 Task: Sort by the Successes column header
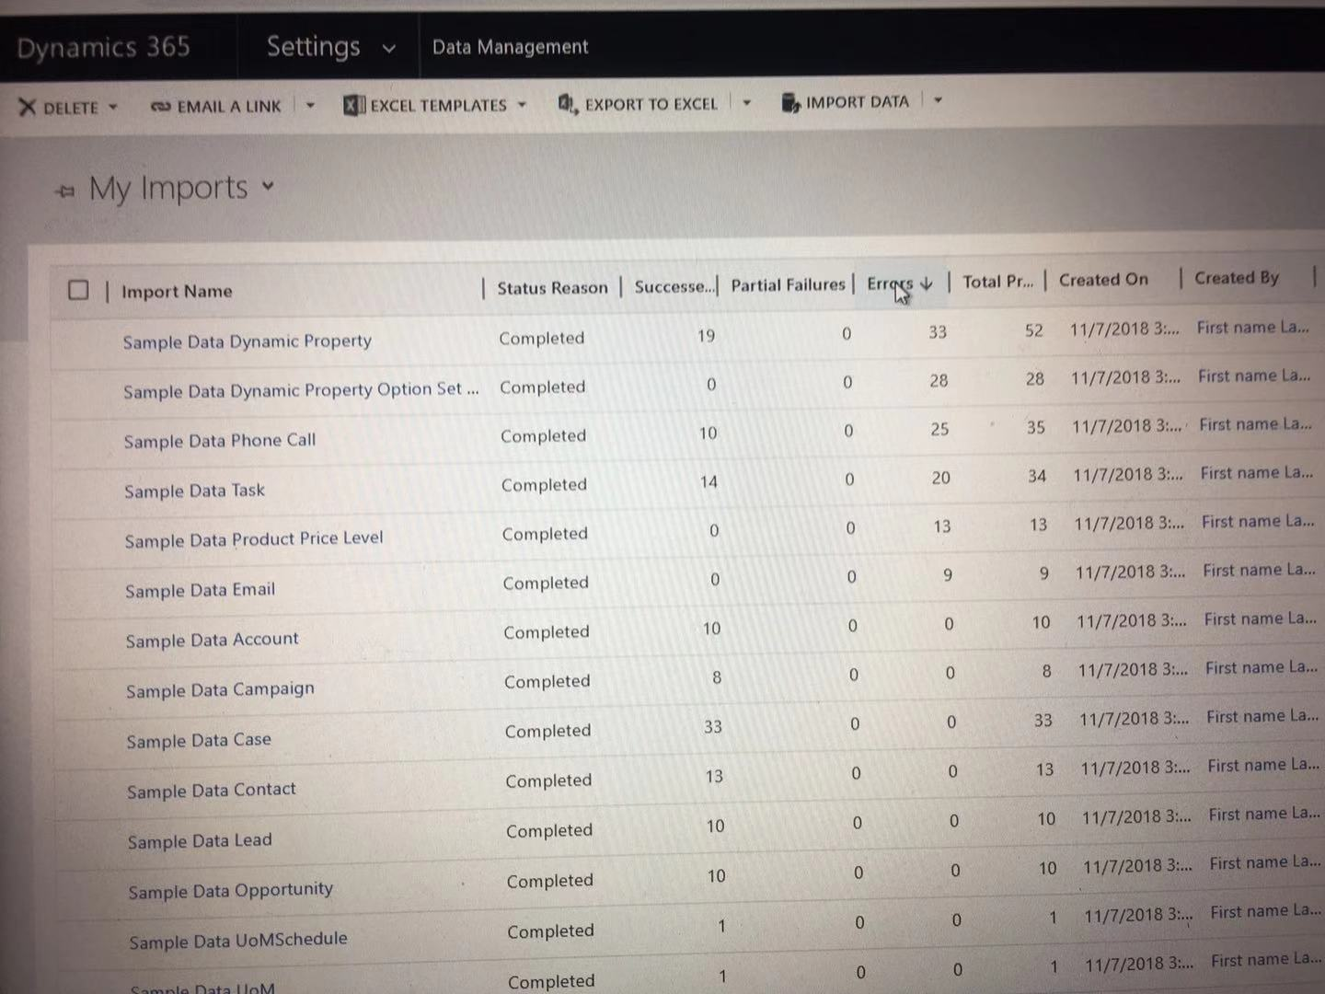[x=674, y=286]
